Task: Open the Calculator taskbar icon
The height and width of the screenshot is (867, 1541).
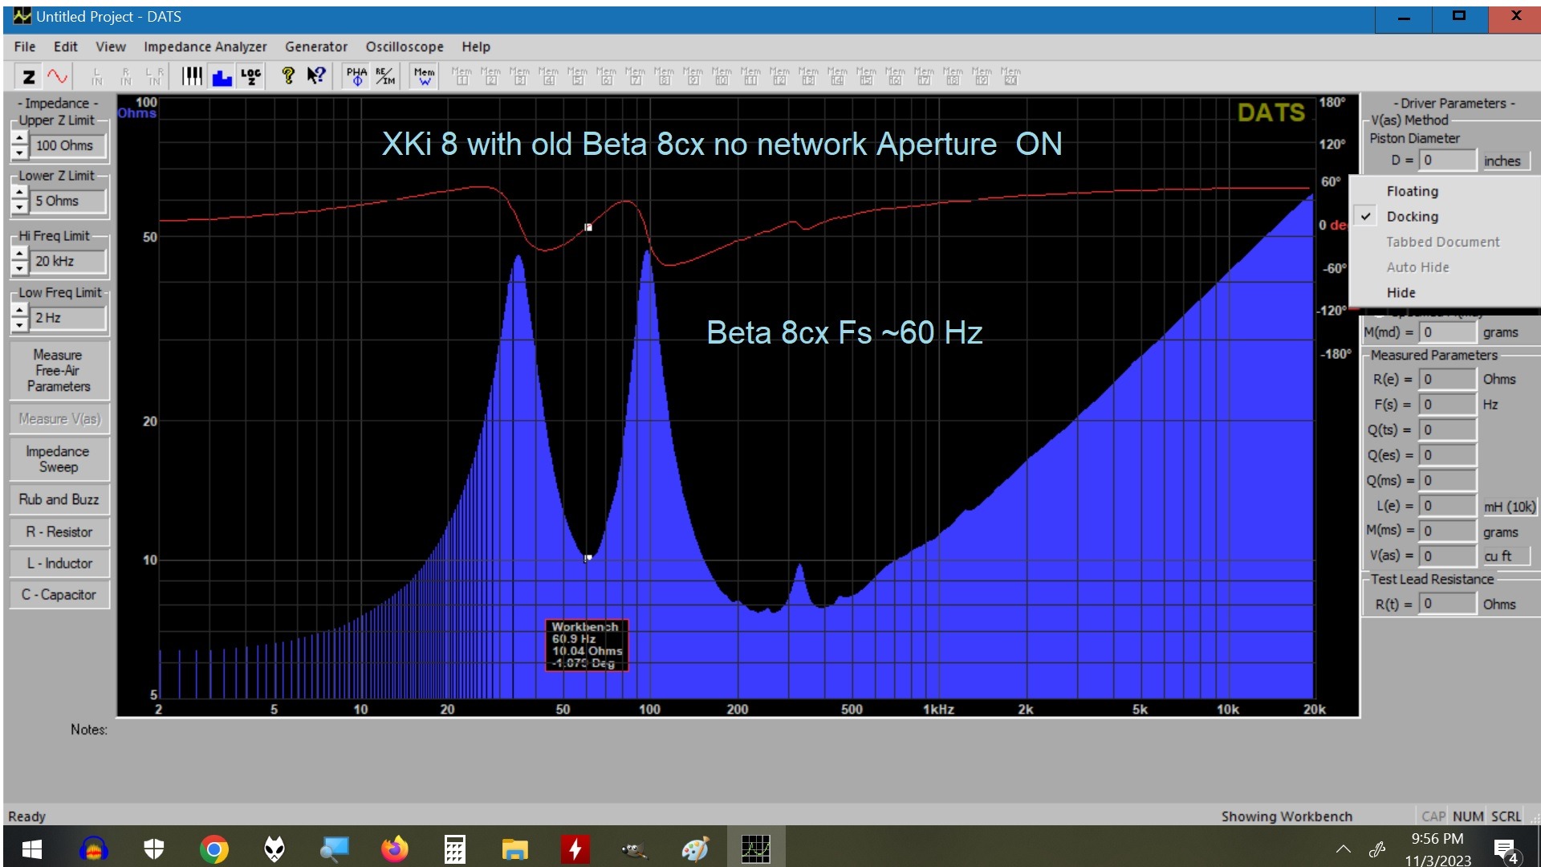Action: click(x=455, y=849)
